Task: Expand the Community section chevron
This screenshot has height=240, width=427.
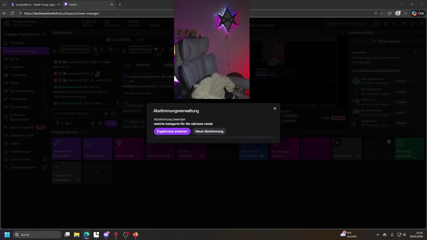Action: pos(45,75)
